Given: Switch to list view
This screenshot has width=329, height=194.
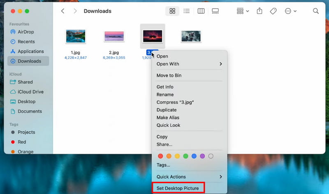Looking at the screenshot, I should 186,11.
